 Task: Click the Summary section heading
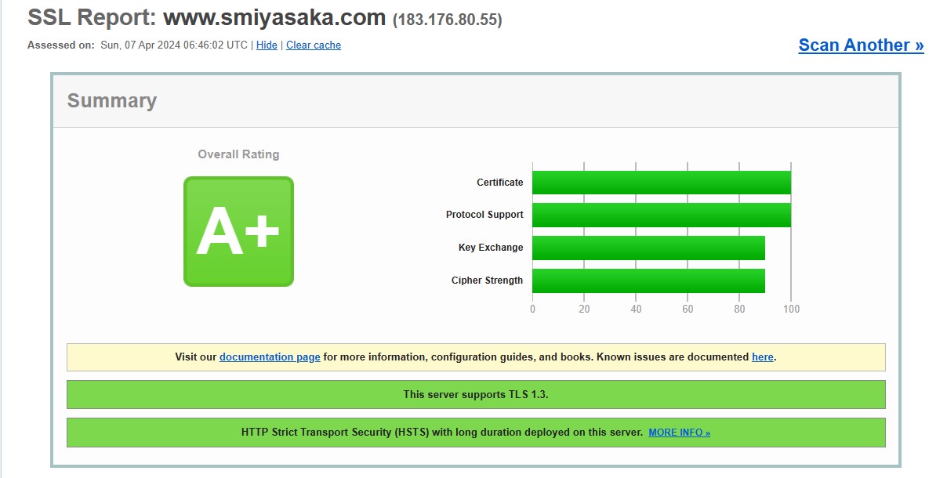pos(112,100)
